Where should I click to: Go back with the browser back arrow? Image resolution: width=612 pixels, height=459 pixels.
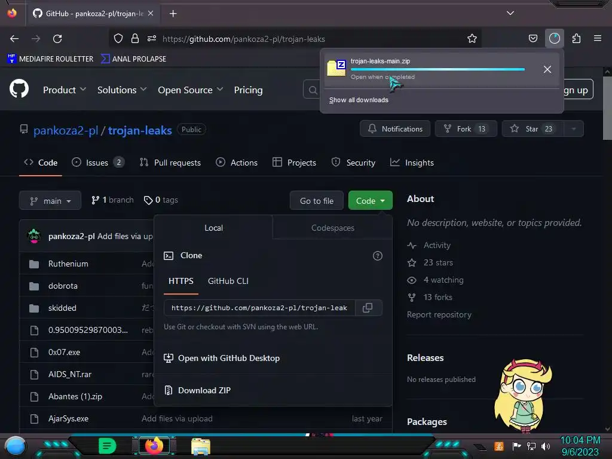tap(14, 39)
